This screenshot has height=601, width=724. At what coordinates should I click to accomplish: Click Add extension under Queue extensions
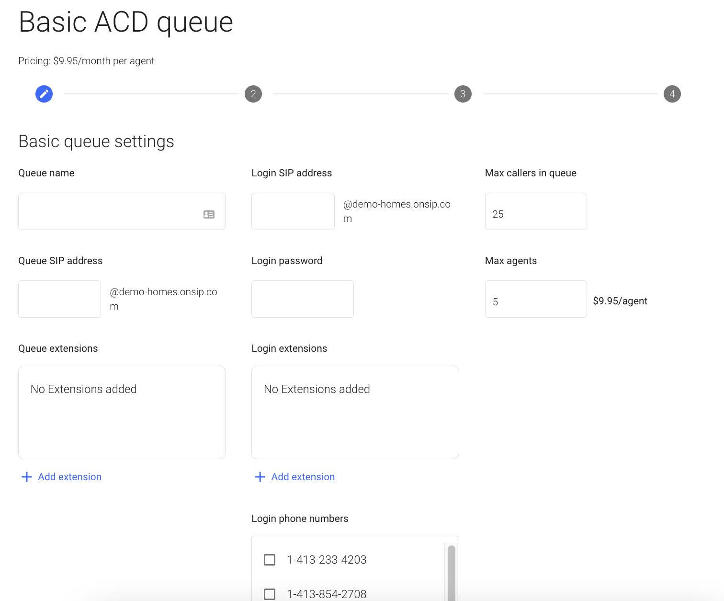pyautogui.click(x=69, y=477)
